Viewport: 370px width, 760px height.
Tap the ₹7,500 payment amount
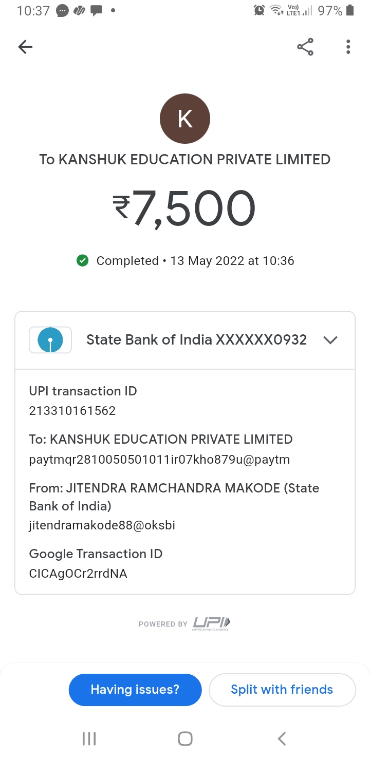coord(184,208)
